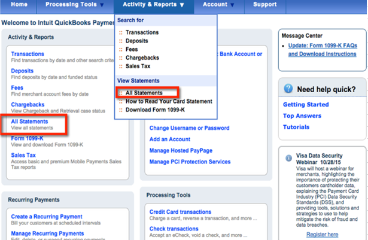The width and height of the screenshot is (368, 240).
Task: Select Transactions in the dropdown menu
Action: (142, 32)
